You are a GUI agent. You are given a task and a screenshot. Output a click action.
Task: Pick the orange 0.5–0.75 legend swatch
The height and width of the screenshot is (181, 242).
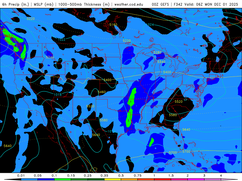(x=129, y=179)
